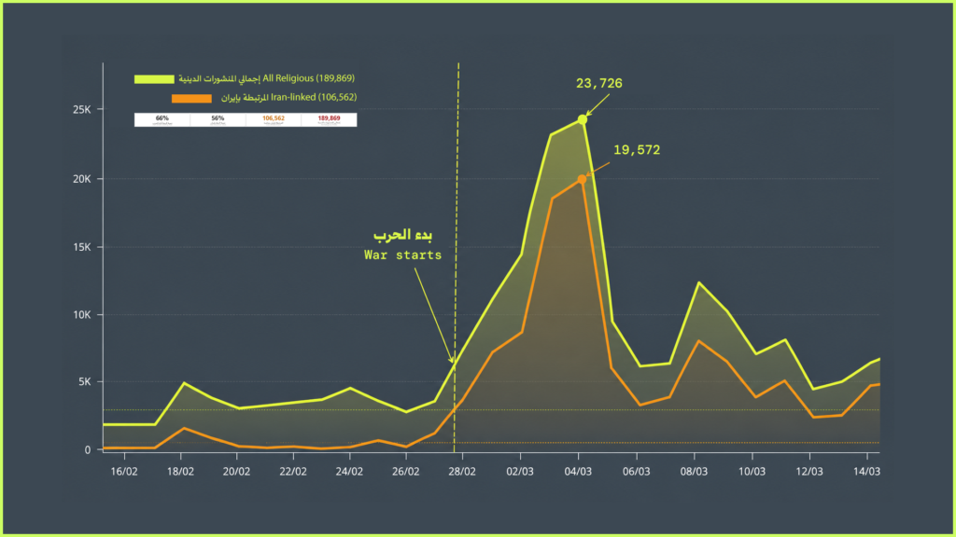Click the 08/03 date label
This screenshot has width=956, height=537.
694,472
